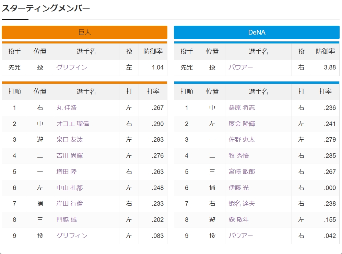Open player page for 吉川 尚輝
This screenshot has height=254, width=342.
(70, 156)
